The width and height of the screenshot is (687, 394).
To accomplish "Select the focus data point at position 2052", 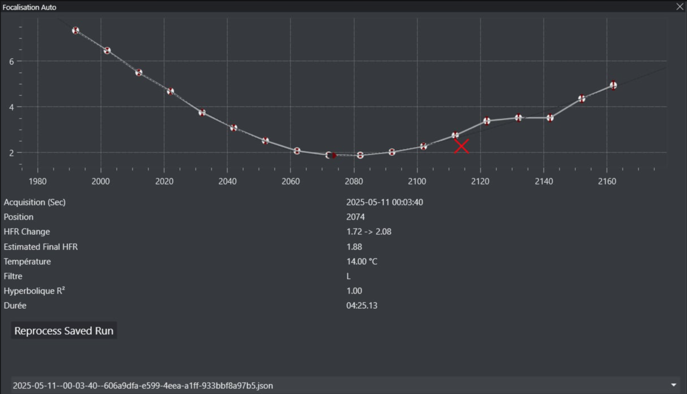I will coord(266,141).
